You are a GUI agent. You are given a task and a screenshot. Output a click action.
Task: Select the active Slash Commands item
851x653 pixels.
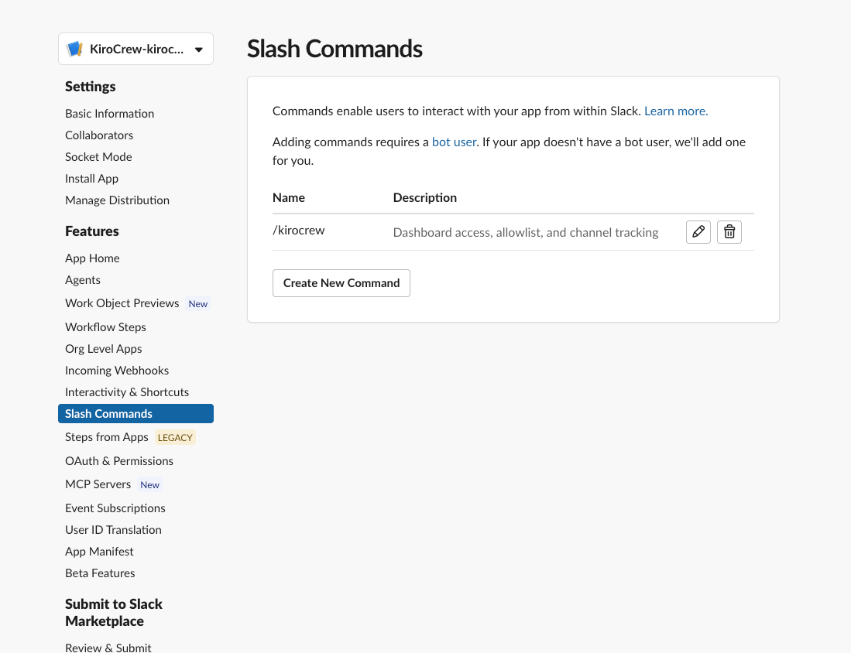[x=136, y=414]
